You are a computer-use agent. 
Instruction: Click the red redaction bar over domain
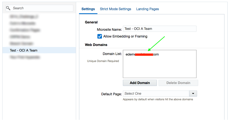[144, 54]
